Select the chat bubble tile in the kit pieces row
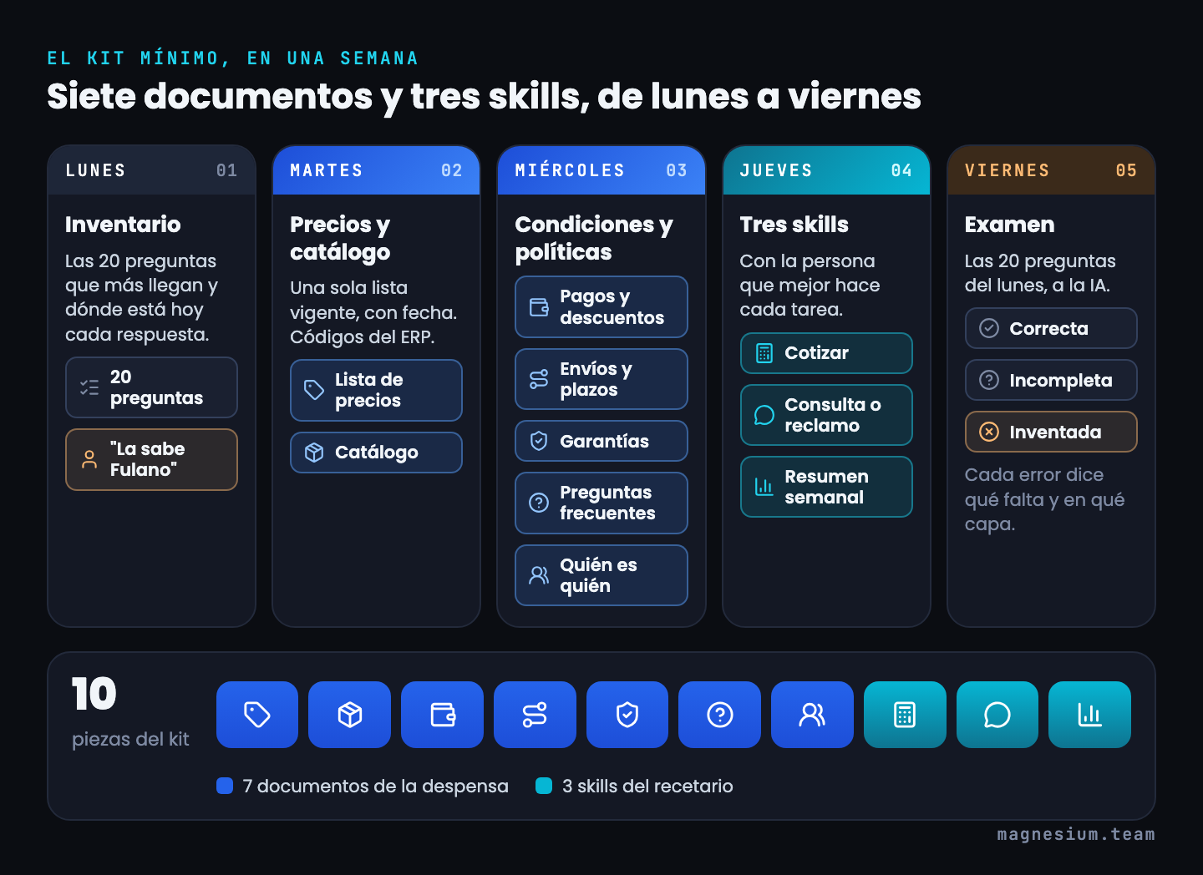The height and width of the screenshot is (875, 1203). (997, 715)
